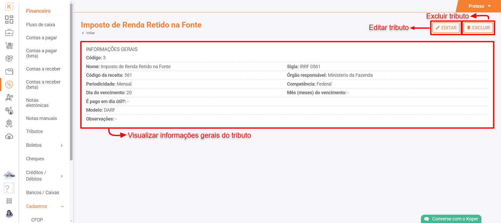The width and height of the screenshot is (501, 223).
Task: Open the question mark help icon
Action: tap(8, 188)
